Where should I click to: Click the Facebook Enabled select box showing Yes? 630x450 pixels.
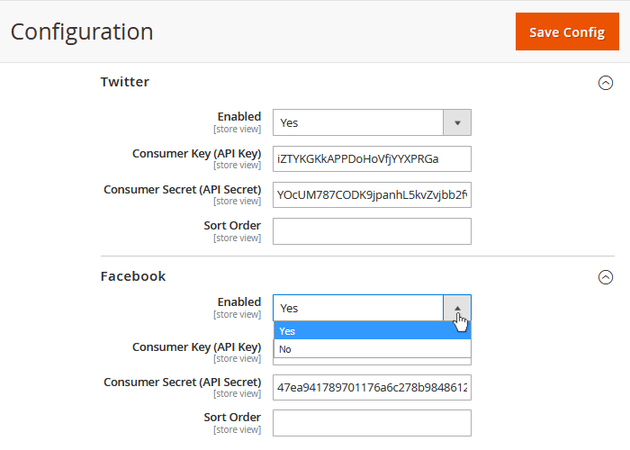click(x=358, y=308)
